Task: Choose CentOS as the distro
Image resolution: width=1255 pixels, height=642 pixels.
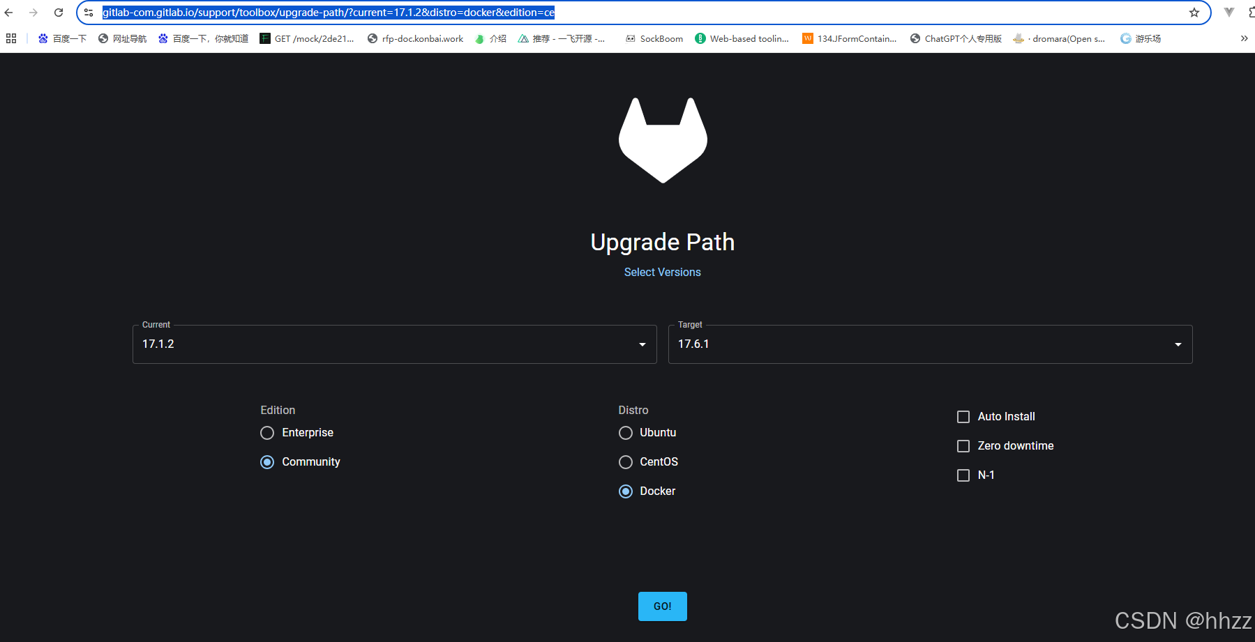Action: coord(626,462)
